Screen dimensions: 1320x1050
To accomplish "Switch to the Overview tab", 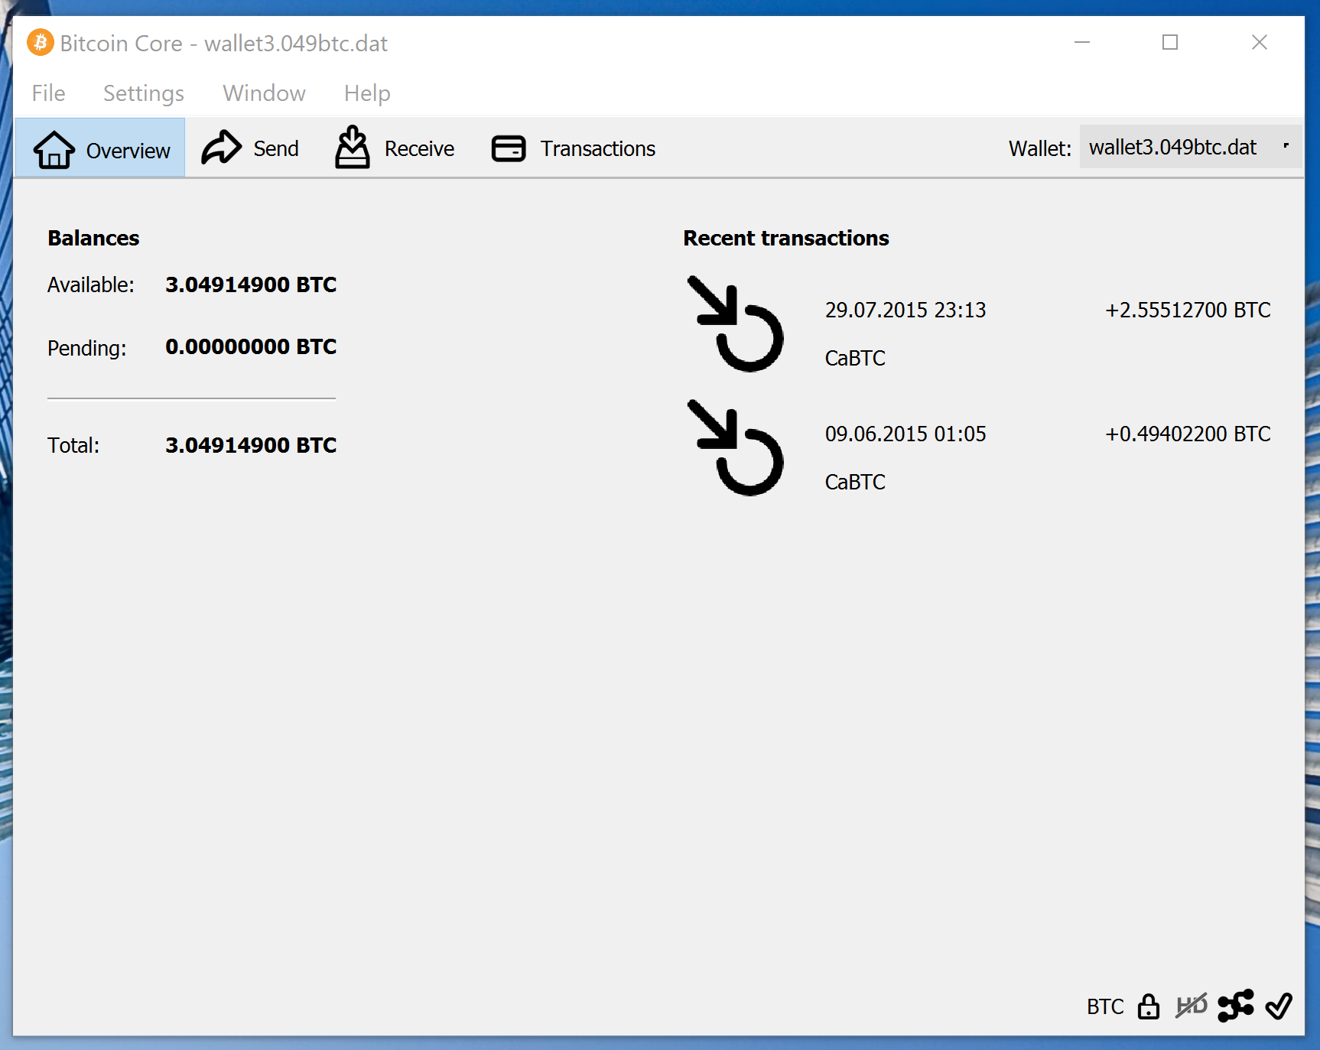I will click(100, 148).
